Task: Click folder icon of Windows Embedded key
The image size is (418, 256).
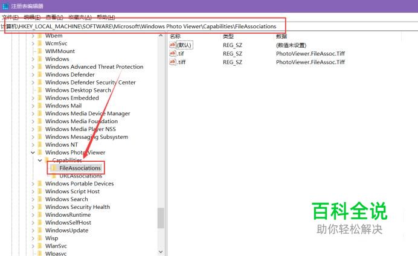Action: (x=40, y=98)
